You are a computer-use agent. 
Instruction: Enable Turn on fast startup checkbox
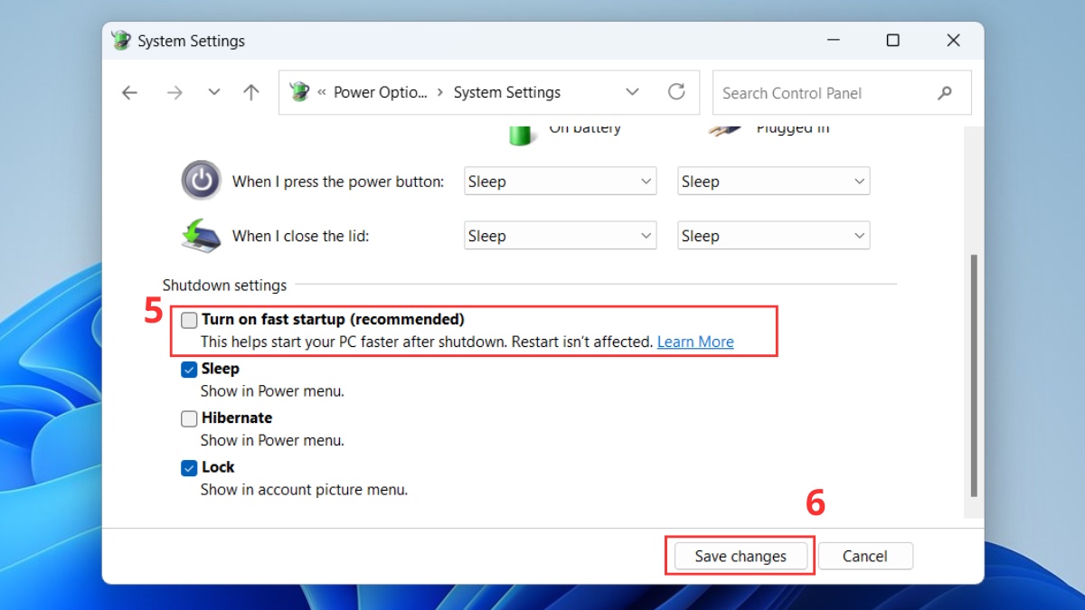[x=189, y=320]
